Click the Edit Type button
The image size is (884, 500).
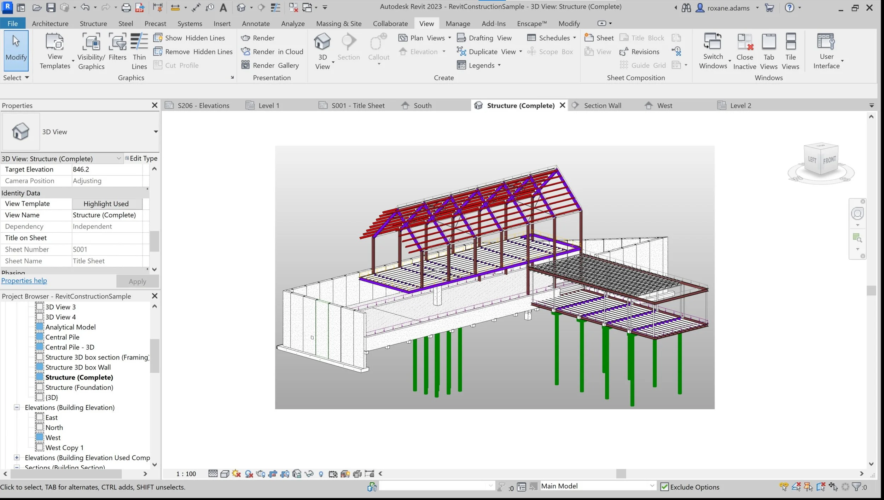[x=141, y=158]
